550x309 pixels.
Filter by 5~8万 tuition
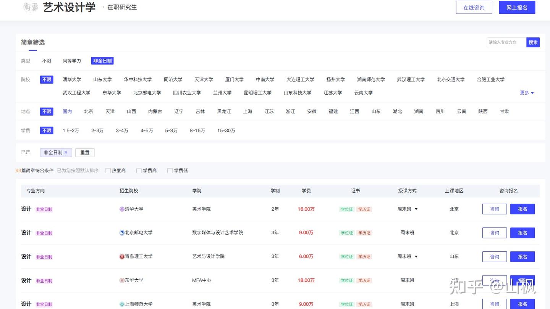point(171,130)
